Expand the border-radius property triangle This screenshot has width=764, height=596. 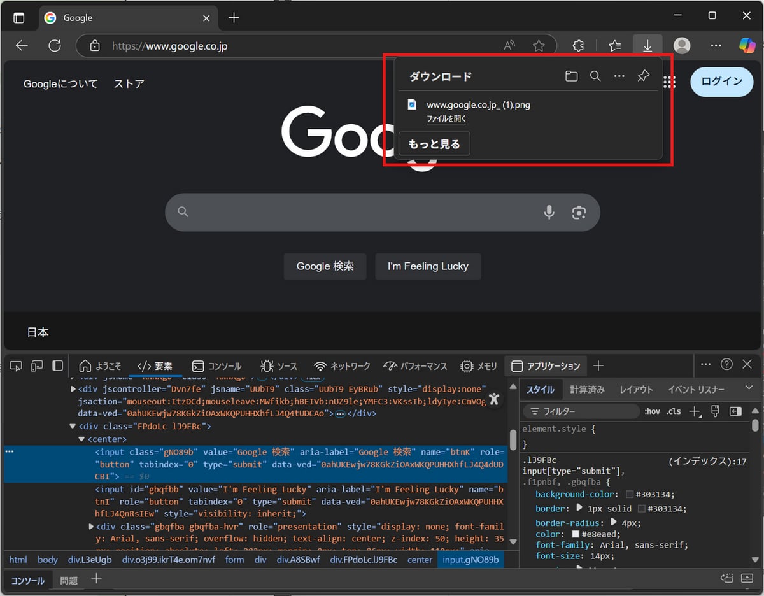click(614, 521)
